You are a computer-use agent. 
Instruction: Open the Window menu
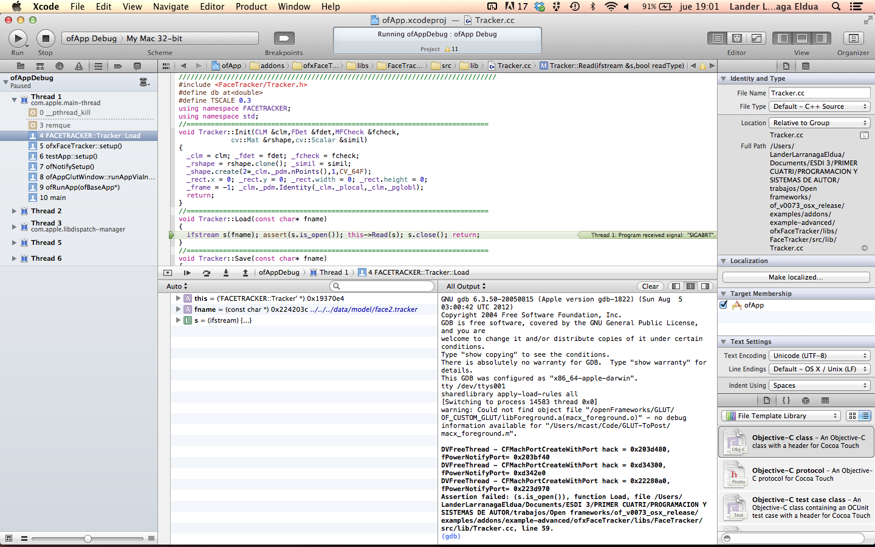pos(294,7)
